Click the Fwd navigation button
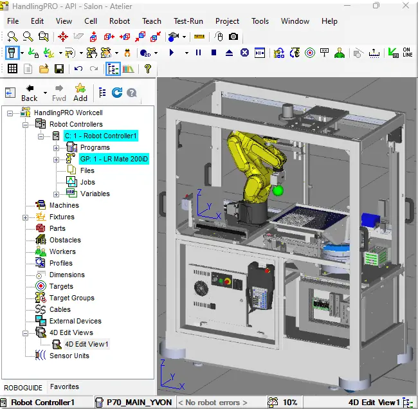Viewport: 418px width, 409px height. point(59,93)
